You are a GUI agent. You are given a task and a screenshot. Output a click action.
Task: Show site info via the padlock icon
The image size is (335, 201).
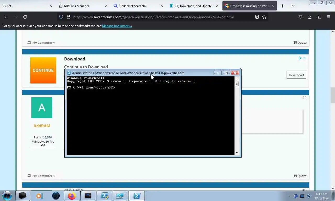(69, 17)
